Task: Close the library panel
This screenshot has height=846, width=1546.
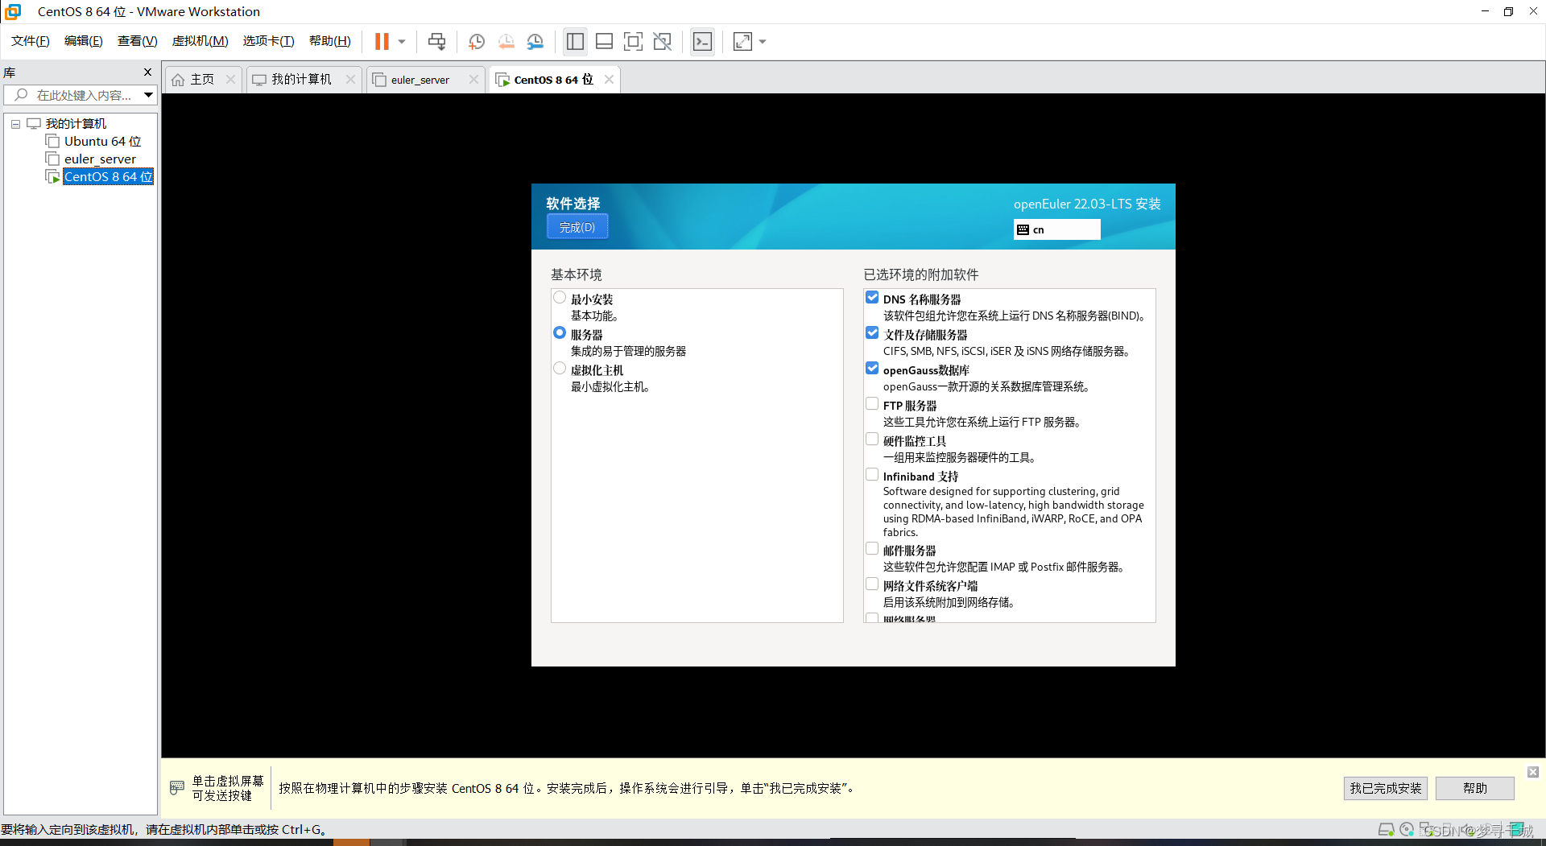Action: tap(147, 72)
